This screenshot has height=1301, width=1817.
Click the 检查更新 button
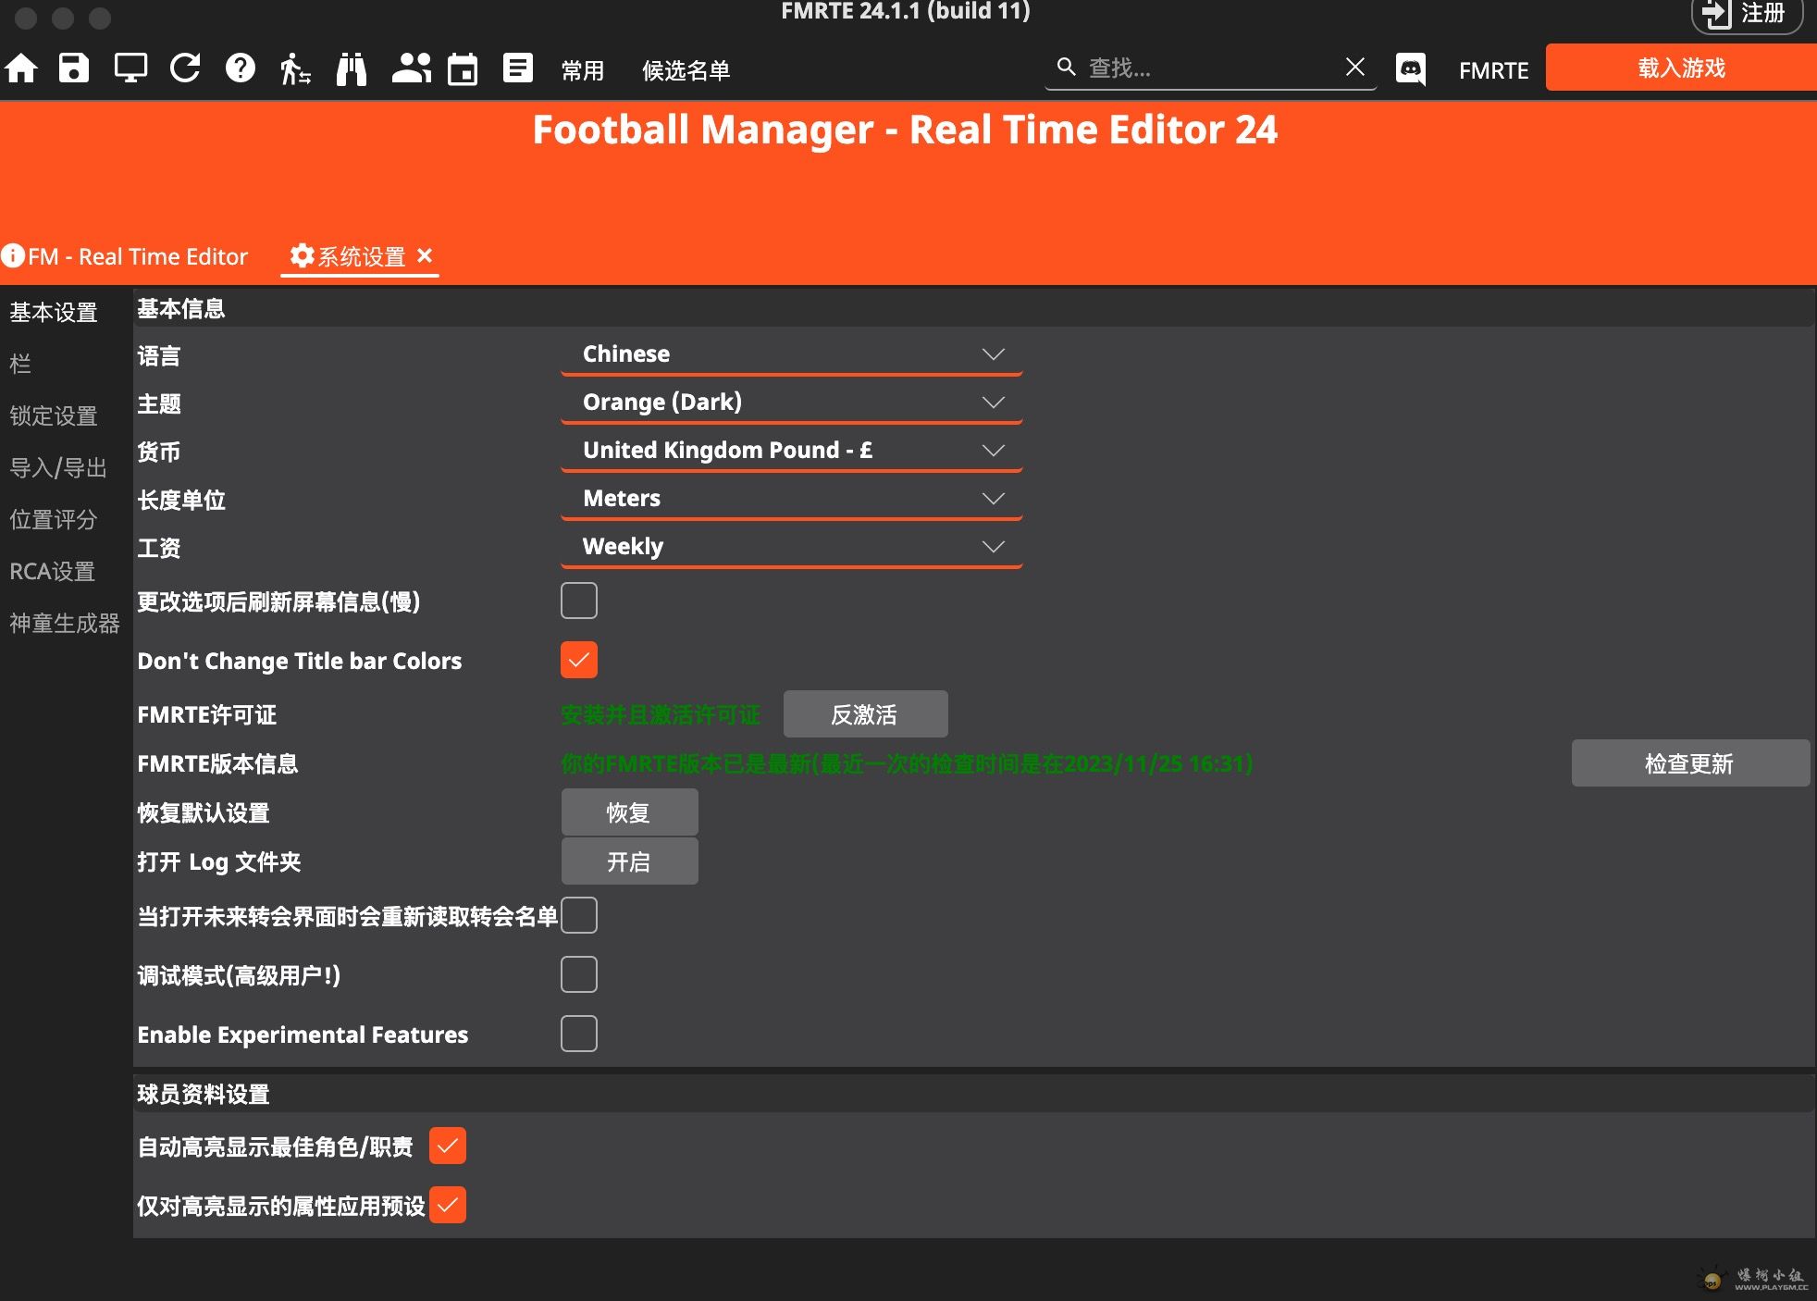(x=1690, y=763)
